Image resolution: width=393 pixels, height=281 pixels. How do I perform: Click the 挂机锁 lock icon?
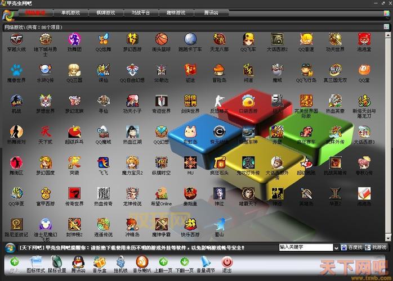(120, 262)
